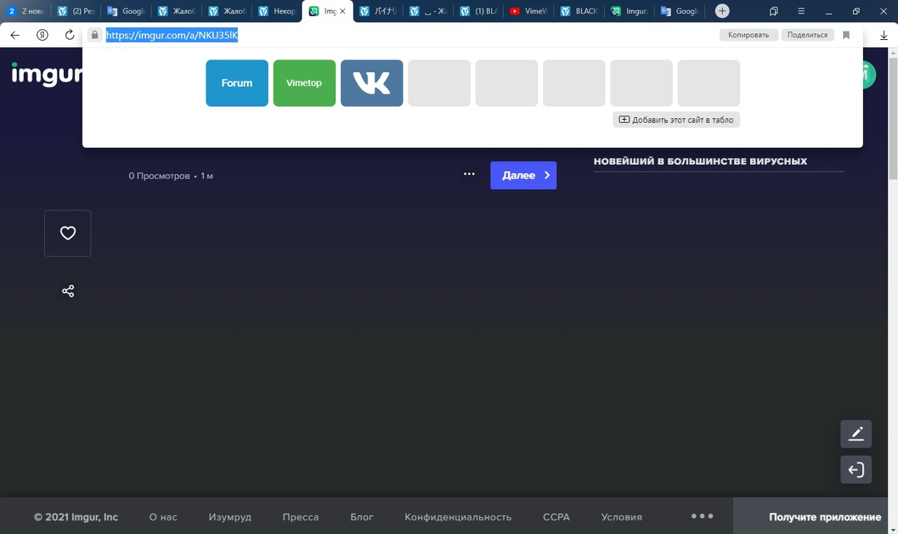Click the bookmark icon in the address bar
Screen dimensions: 898x534
click(846, 35)
